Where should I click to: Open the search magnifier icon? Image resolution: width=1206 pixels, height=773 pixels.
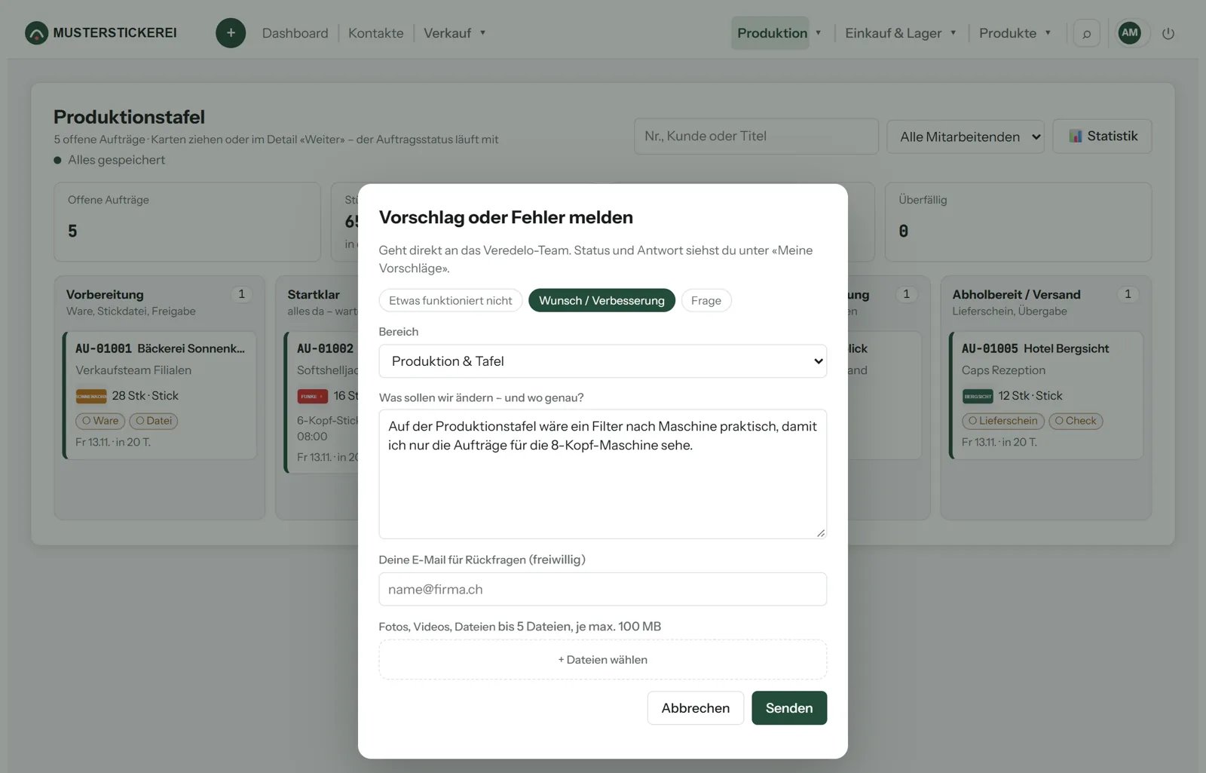pos(1086,33)
